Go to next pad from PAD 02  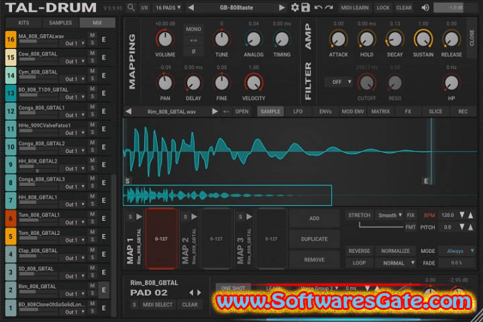coord(199,292)
